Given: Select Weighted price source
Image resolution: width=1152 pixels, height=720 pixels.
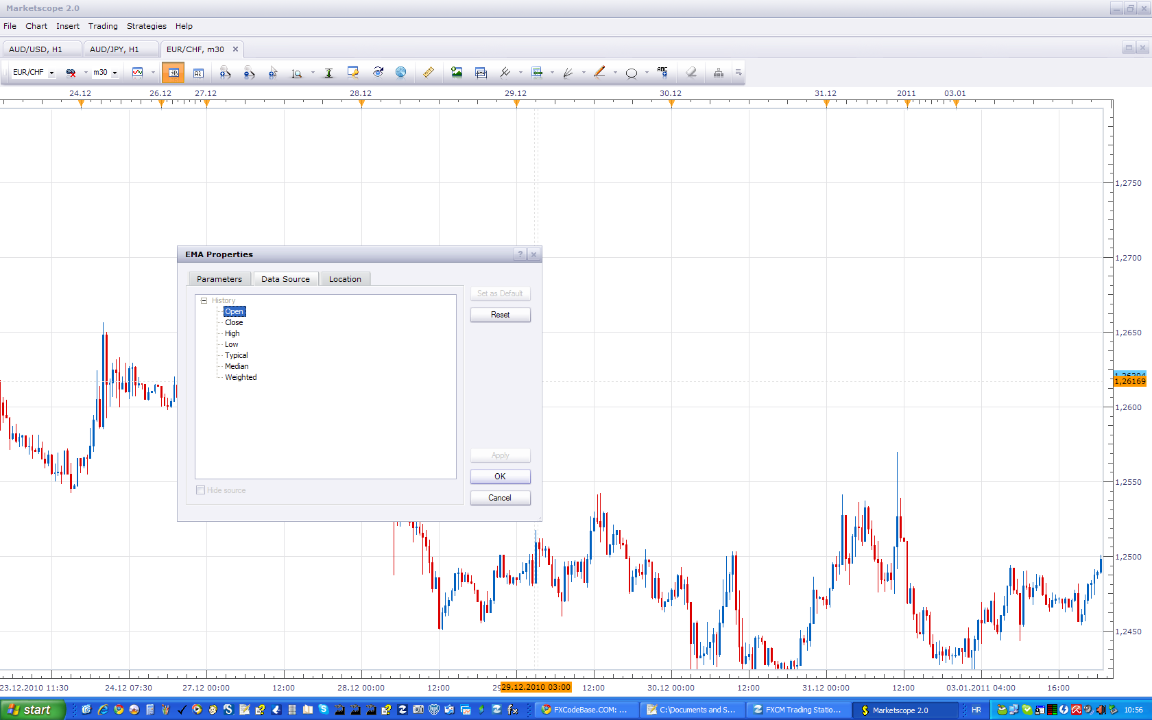Looking at the screenshot, I should point(241,377).
